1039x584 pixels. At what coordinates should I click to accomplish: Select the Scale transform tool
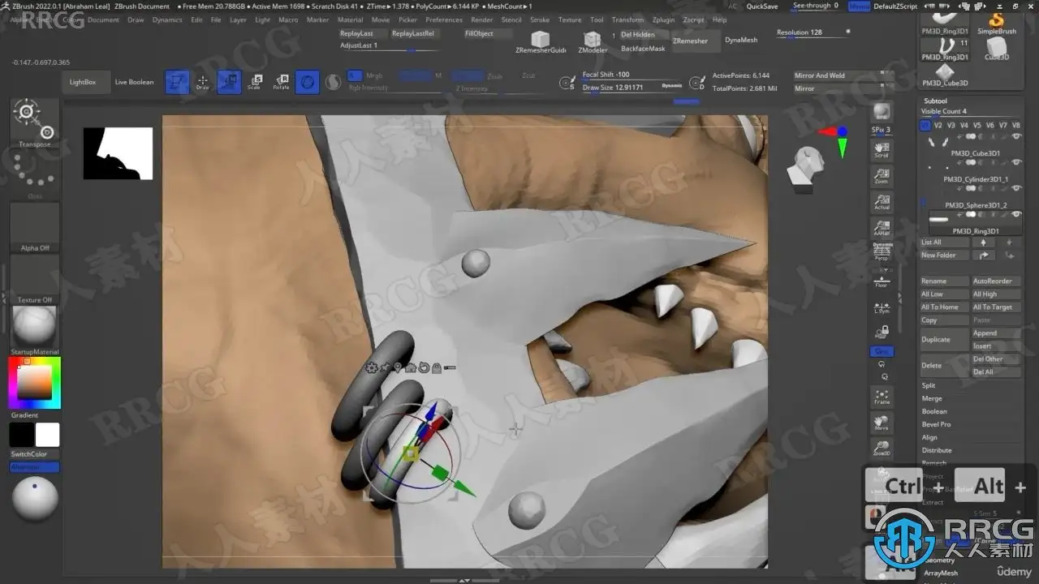[x=255, y=81]
